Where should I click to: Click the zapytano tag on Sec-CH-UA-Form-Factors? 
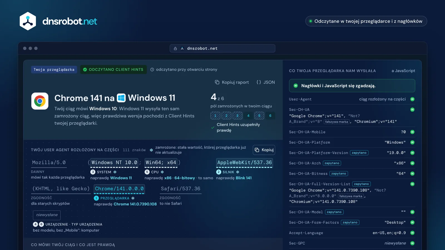350,222
